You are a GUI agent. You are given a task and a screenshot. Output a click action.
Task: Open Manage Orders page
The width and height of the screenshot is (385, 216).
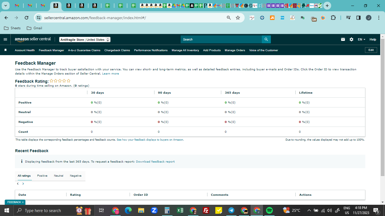click(x=235, y=50)
